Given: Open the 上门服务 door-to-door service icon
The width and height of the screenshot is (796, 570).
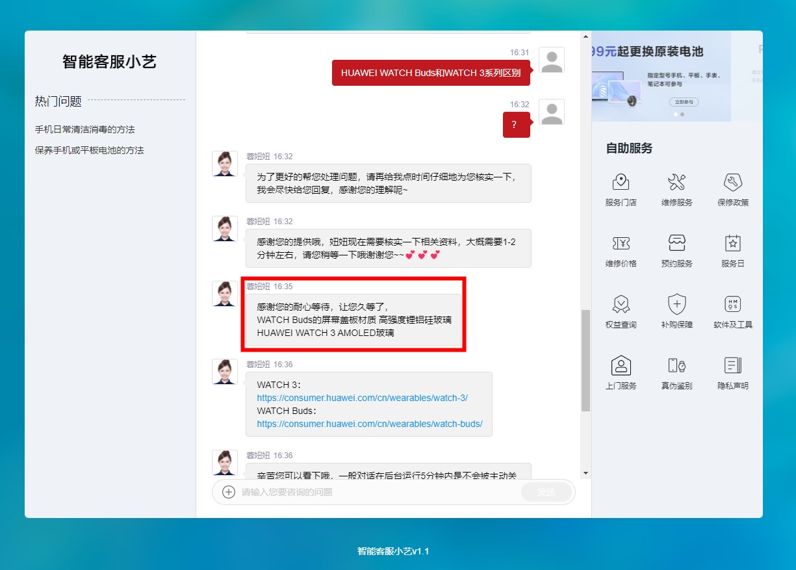Looking at the screenshot, I should (x=621, y=365).
